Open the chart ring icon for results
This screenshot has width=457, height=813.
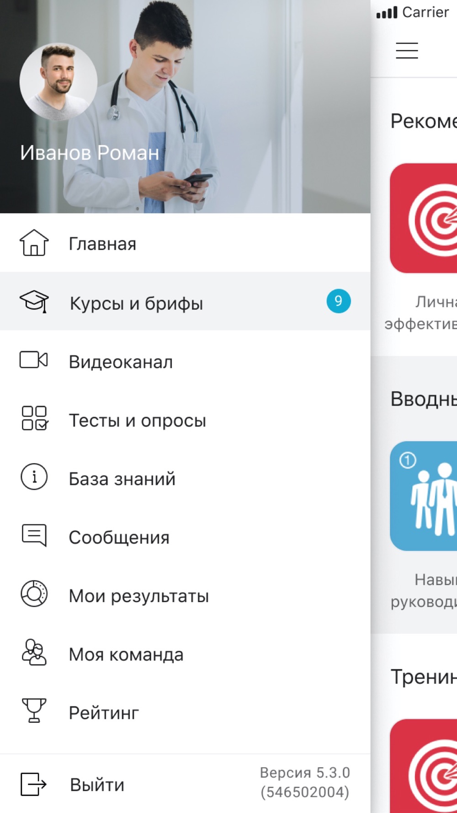(x=34, y=594)
